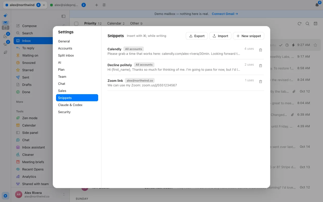Open the Decline politely snippet
Screen dimensions: 323x202
pyautogui.click(x=186, y=67)
